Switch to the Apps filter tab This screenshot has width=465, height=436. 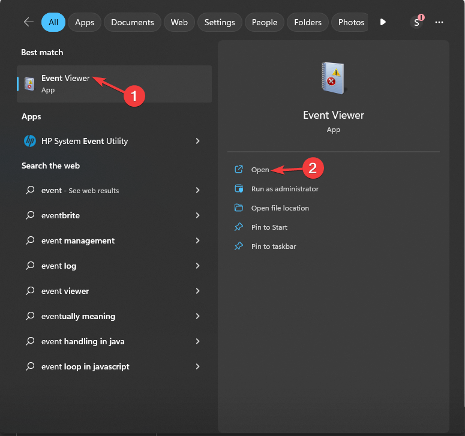click(85, 22)
